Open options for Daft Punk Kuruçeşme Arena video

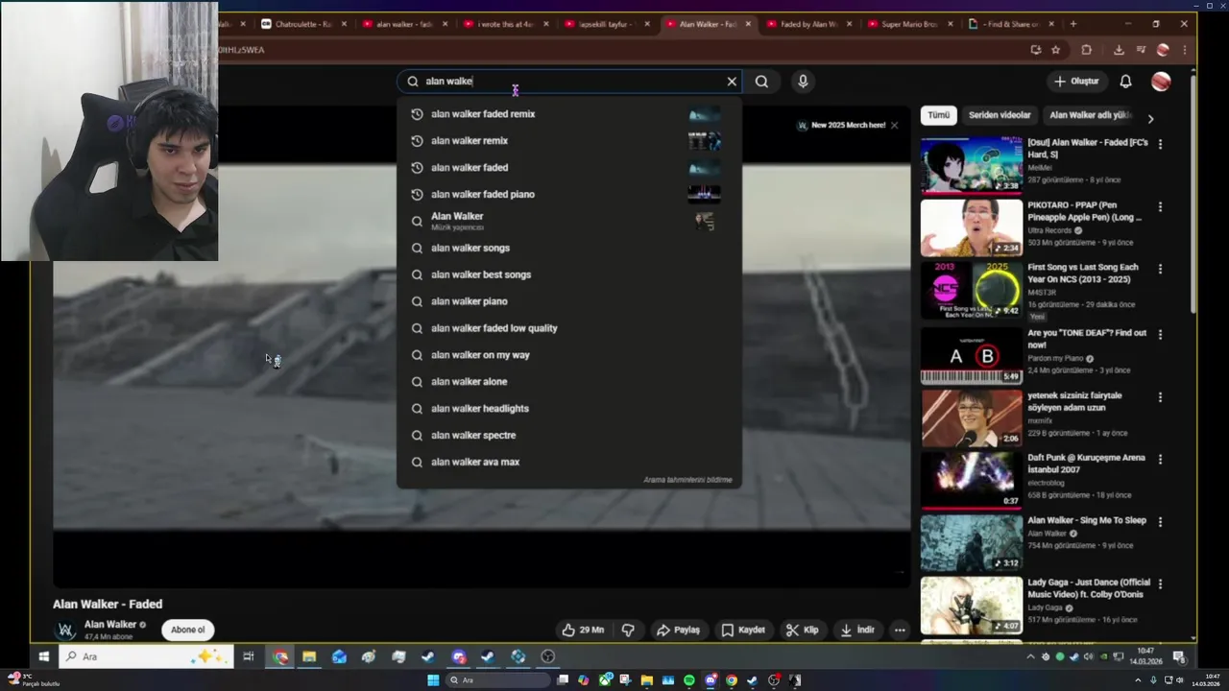(1160, 459)
